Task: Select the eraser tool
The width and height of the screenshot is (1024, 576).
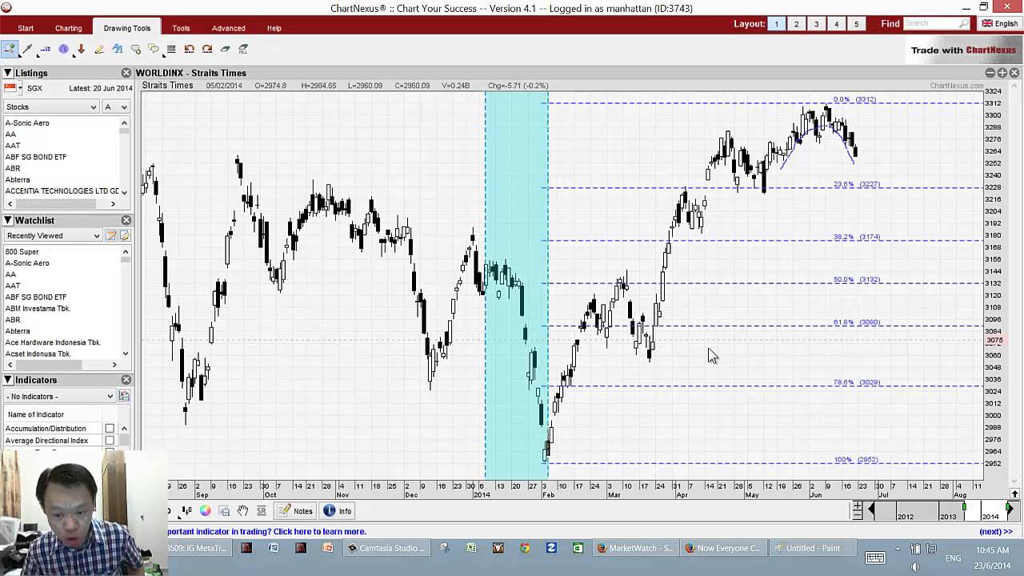Action: [x=226, y=50]
